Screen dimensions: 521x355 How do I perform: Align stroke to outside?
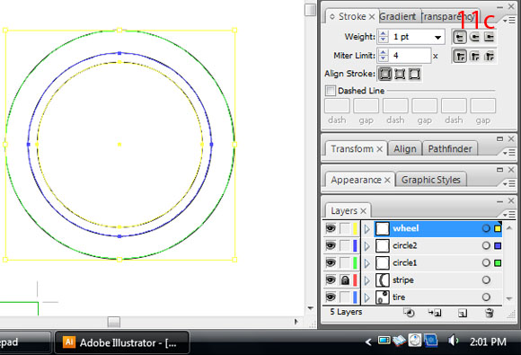click(x=414, y=74)
